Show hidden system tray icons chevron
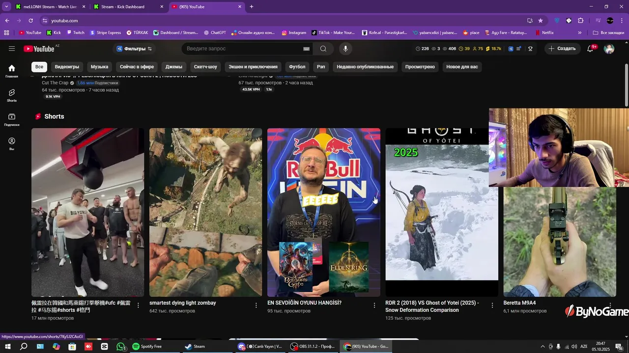 point(543,346)
